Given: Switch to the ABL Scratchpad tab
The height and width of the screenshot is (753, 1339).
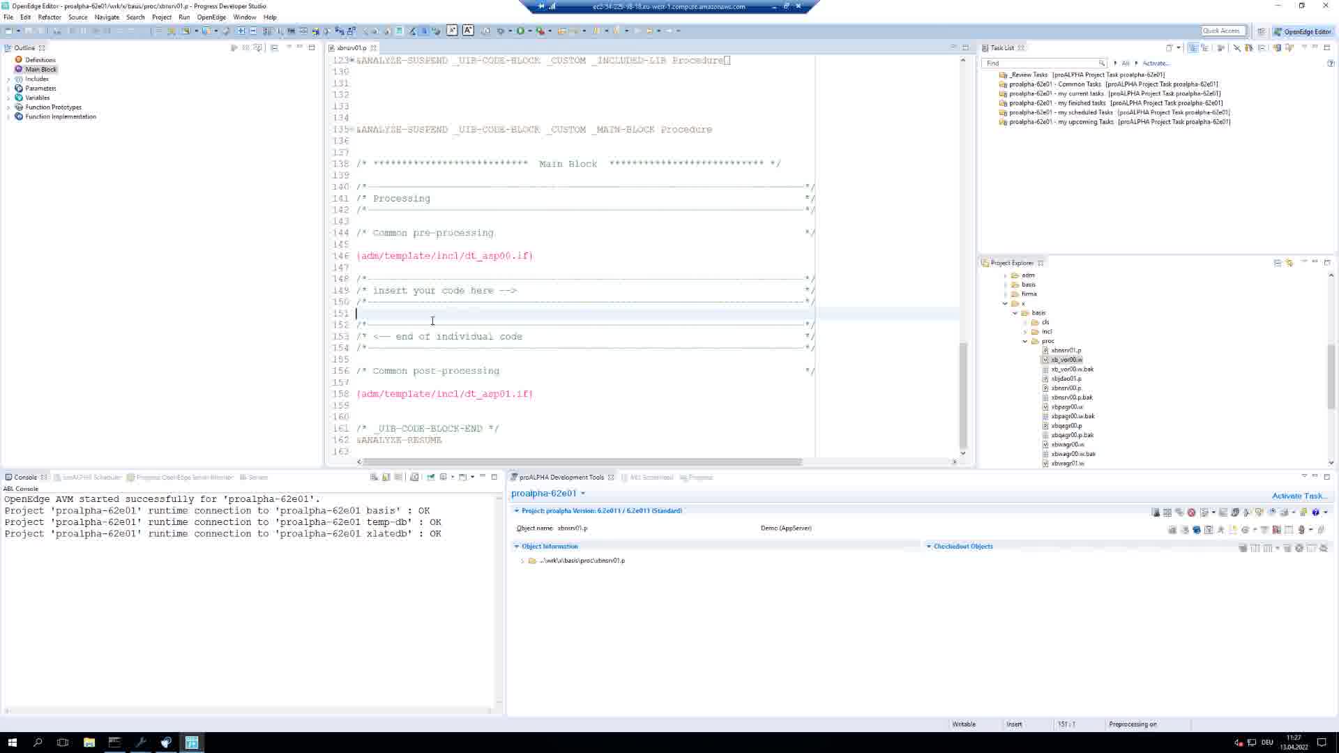Looking at the screenshot, I should 647,478.
